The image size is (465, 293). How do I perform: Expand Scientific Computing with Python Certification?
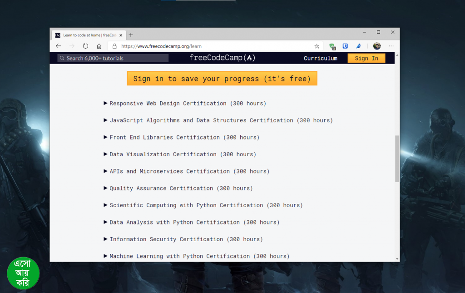[206, 205]
